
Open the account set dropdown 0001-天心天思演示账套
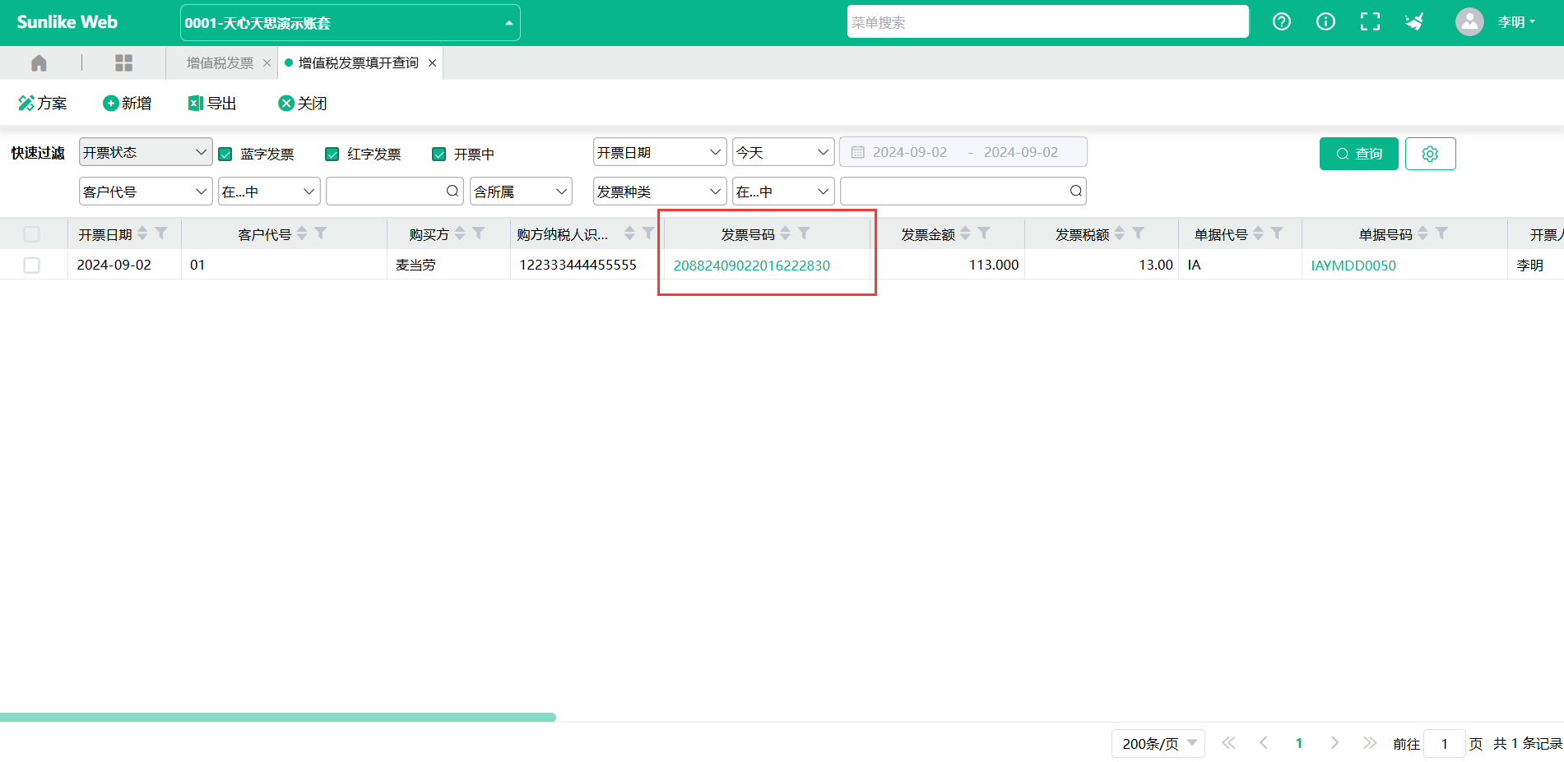point(350,23)
